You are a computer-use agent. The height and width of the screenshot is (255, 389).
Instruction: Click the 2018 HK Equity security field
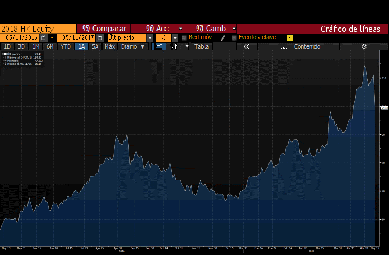[x=38, y=29]
